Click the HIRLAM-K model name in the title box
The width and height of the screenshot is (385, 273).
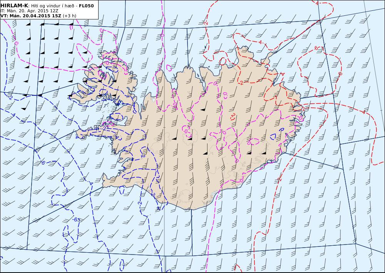14,6
